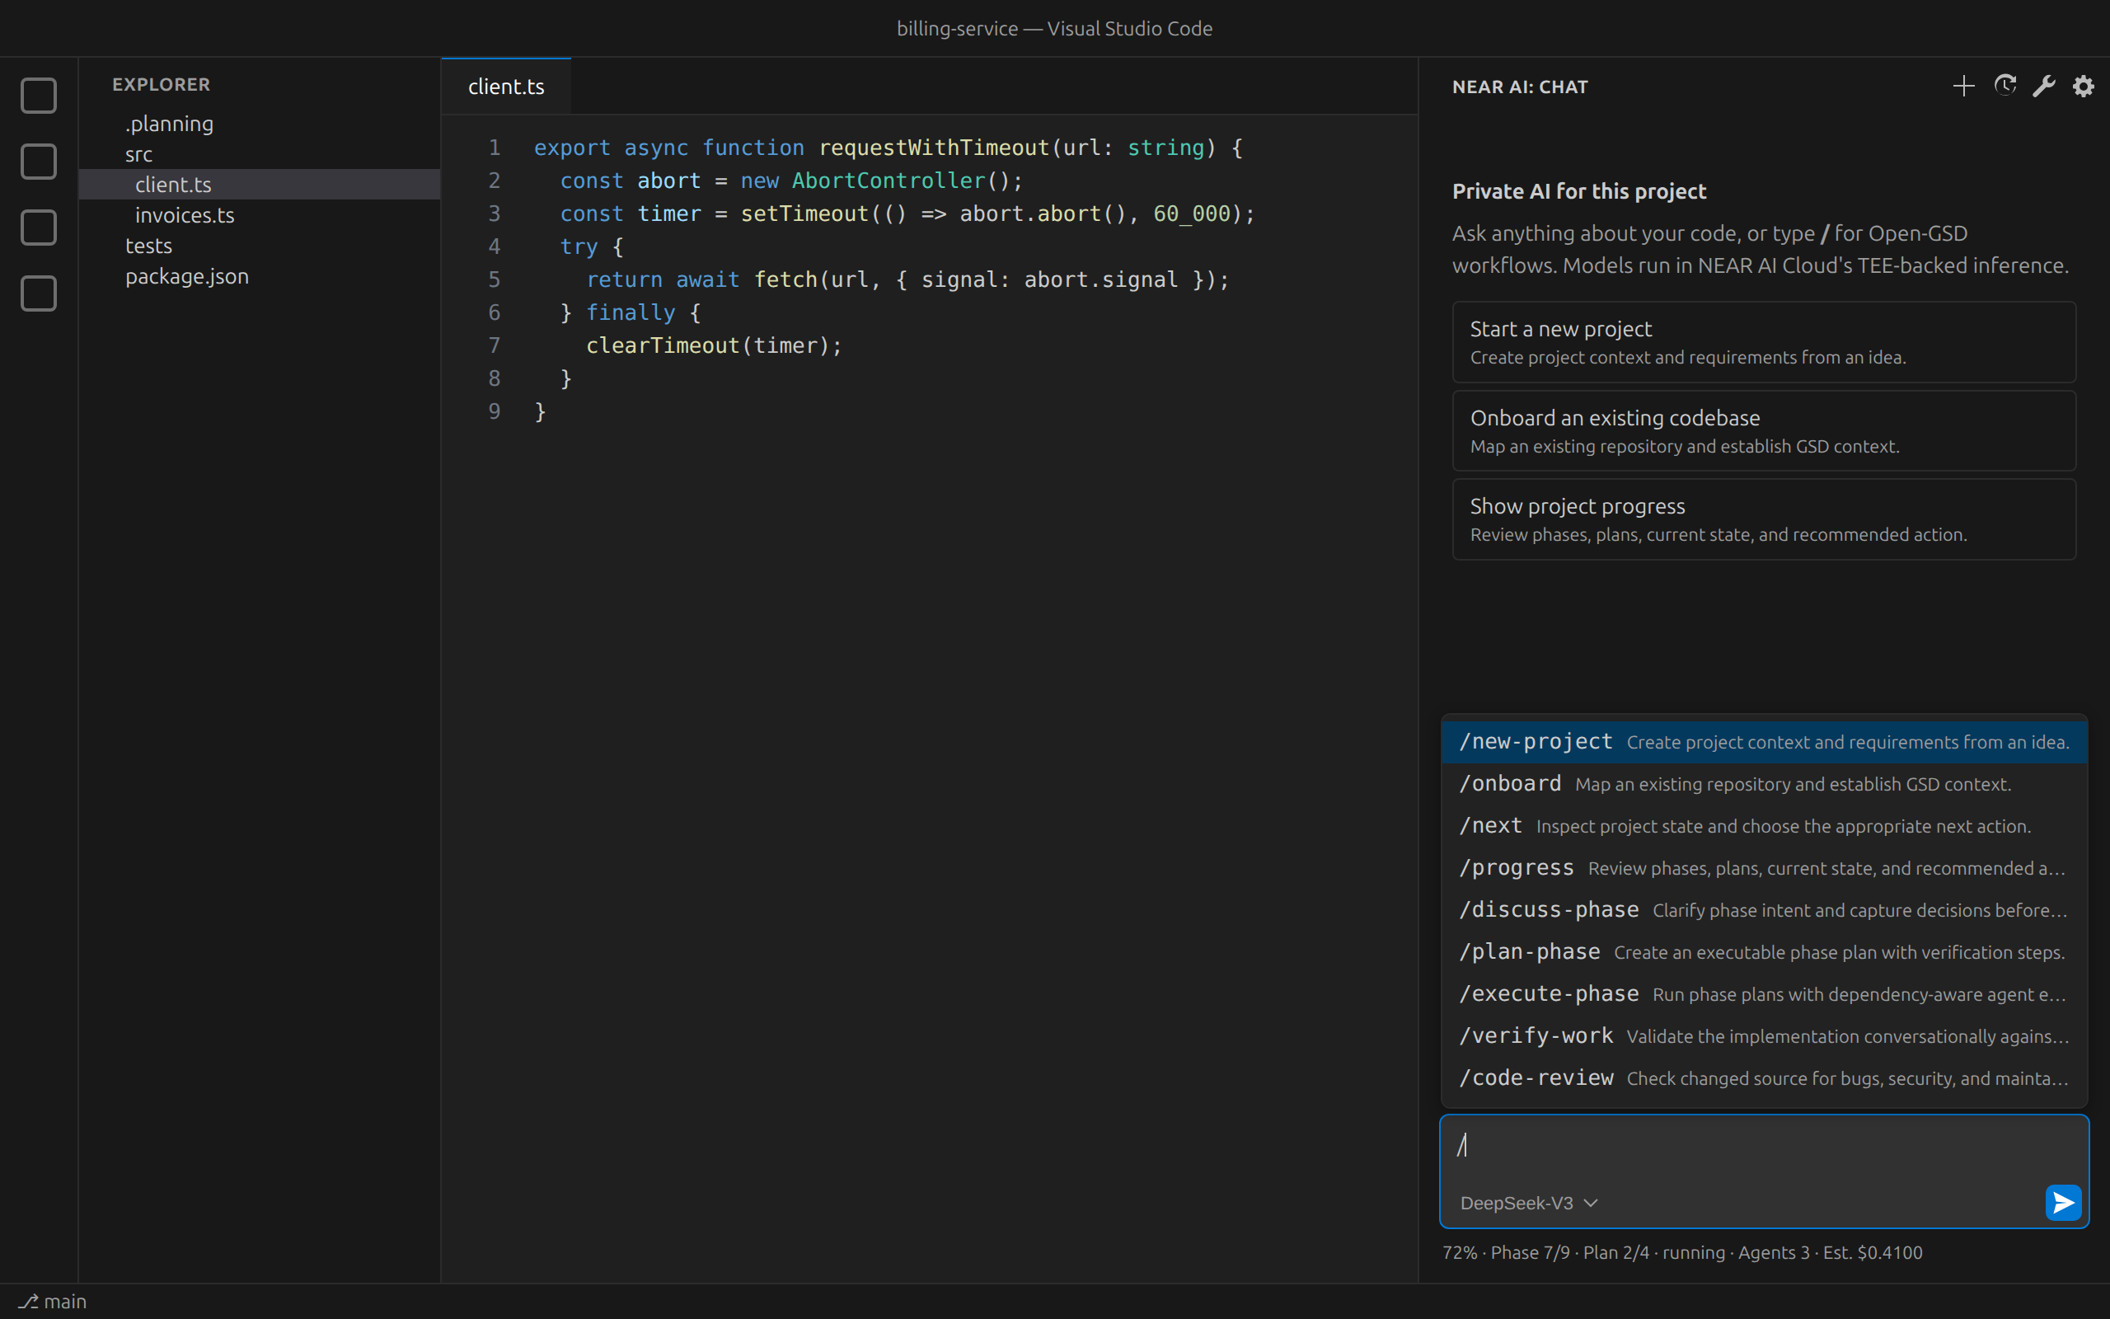
Task: Click the new chat plus icon
Action: [x=1963, y=87]
